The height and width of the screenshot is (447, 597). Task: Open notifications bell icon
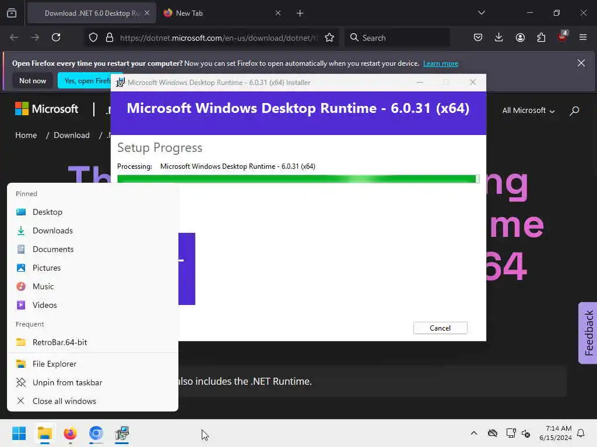tap(581, 433)
